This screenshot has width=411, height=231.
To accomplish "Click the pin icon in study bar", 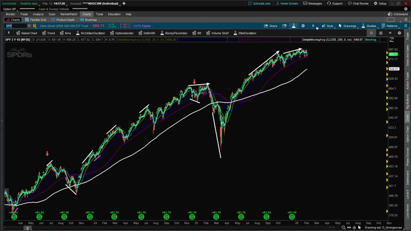I will click(x=9, y=33).
